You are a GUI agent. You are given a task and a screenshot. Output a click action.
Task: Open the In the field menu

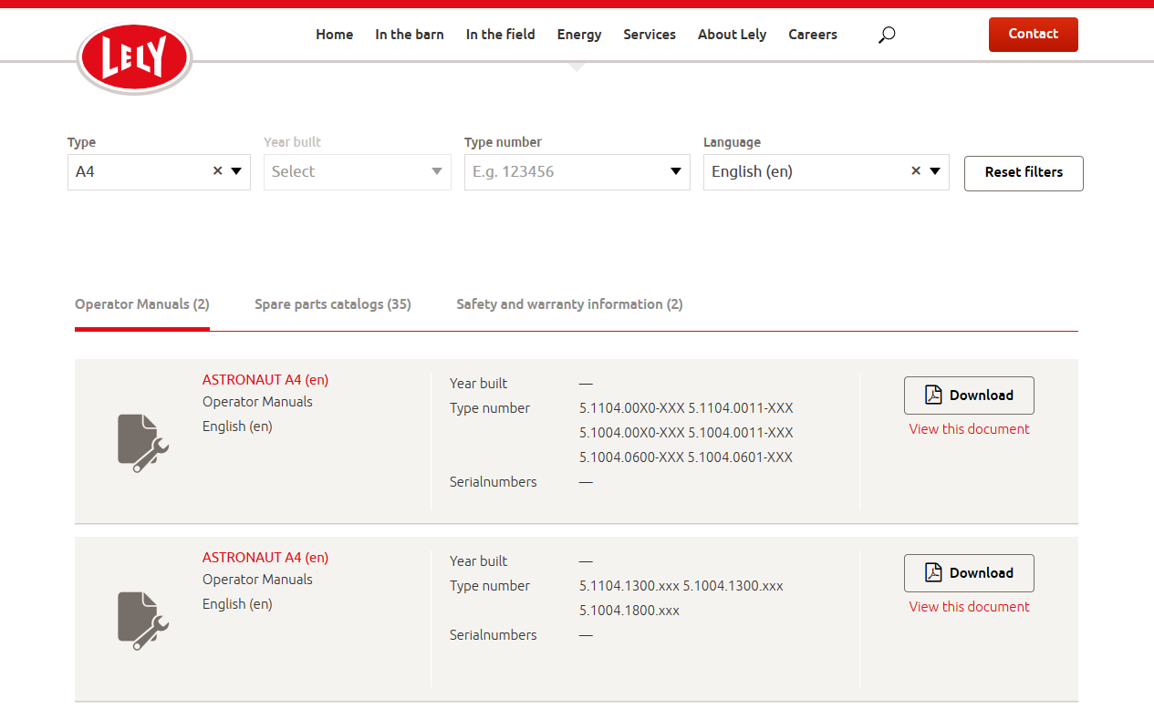coord(501,35)
